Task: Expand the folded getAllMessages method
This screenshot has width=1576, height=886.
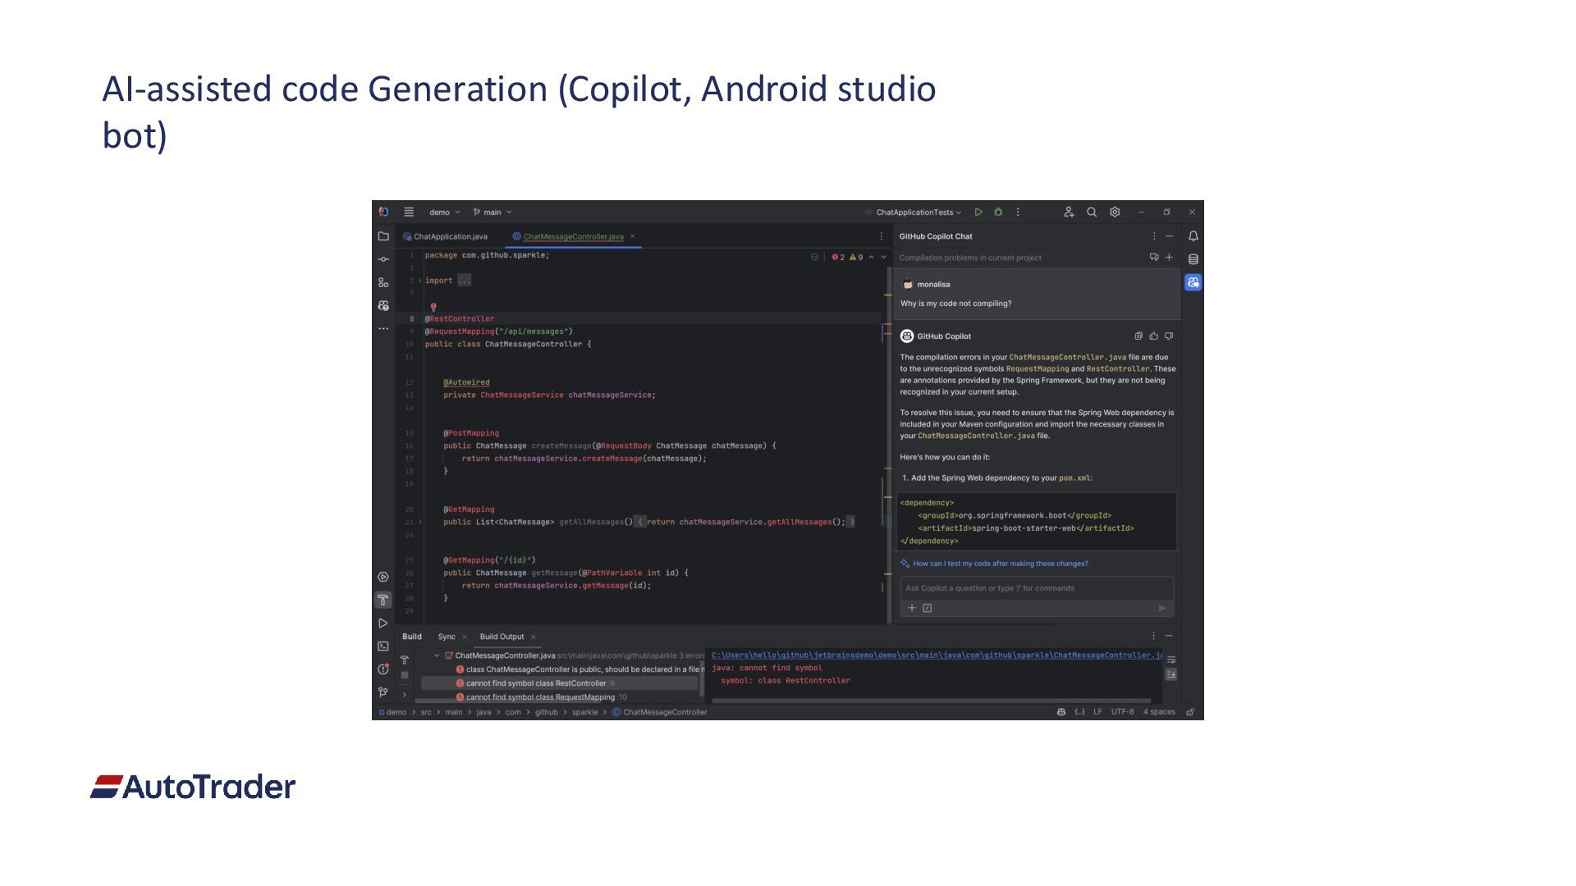Action: pos(420,522)
